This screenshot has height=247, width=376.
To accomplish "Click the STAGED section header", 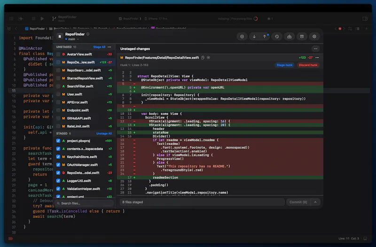I will pyautogui.click(x=63, y=133).
